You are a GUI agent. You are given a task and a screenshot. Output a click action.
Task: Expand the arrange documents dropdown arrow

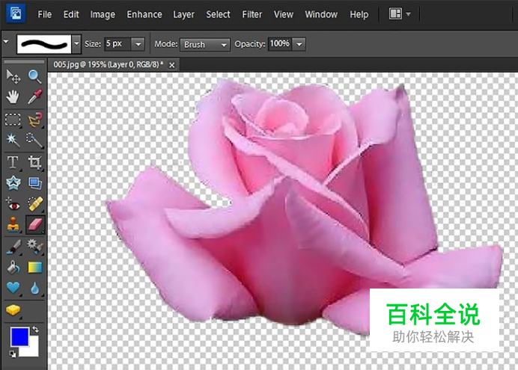(409, 14)
